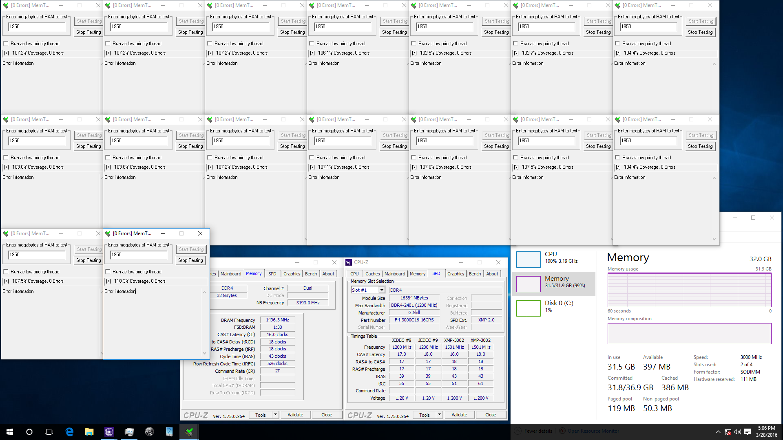This screenshot has height=440, width=783.
Task: Open Task Manager from the taskbar
Action: 129,432
